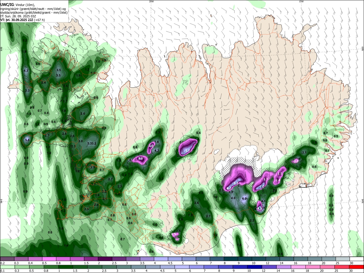Click the '6.0' precipitation value on the map
This screenshot has width=364, height=273.
tap(244, 198)
